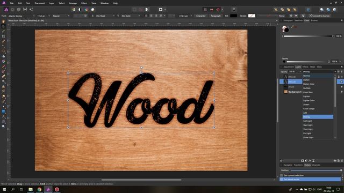This screenshot has height=193, width=344.
Task: Choose Screen blend mode
Action: [x=306, y=105]
